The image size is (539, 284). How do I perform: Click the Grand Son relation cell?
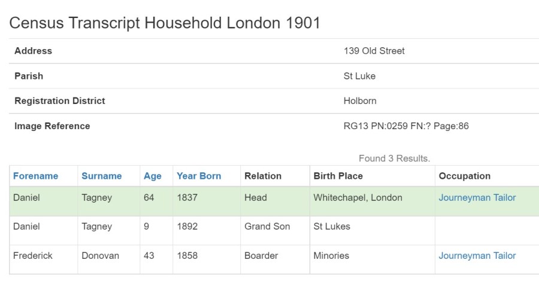(267, 227)
